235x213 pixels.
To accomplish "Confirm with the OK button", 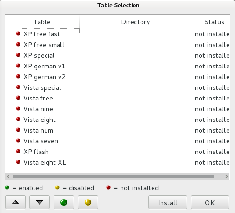I will 210,202.
